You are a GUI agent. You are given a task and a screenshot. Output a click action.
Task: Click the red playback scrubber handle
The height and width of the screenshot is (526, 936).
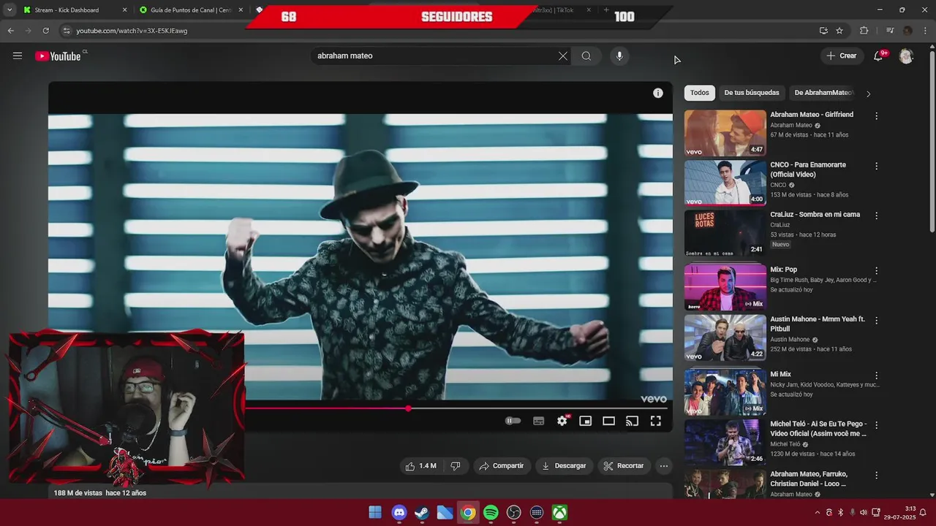[x=408, y=408]
